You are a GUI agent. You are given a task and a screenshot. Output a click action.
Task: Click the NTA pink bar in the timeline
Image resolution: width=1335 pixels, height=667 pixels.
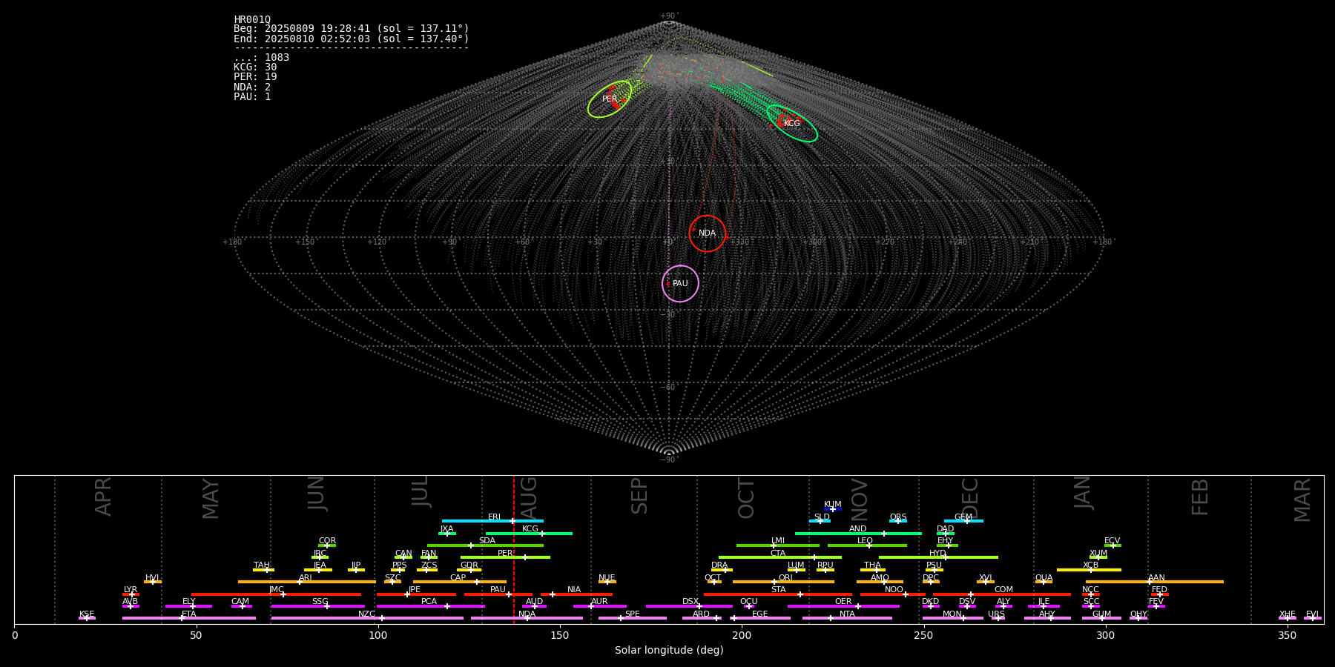coord(847,618)
